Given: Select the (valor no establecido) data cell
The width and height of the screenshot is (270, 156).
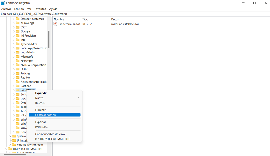Looking at the screenshot, I should pos(125,24).
